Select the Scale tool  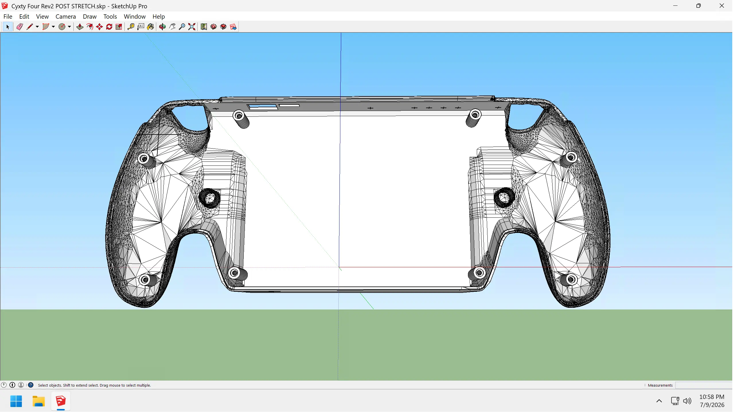[119, 27]
